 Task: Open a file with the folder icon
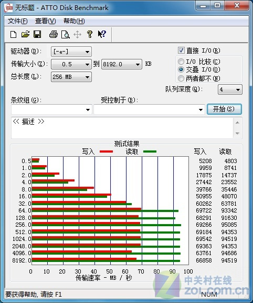[25, 34]
